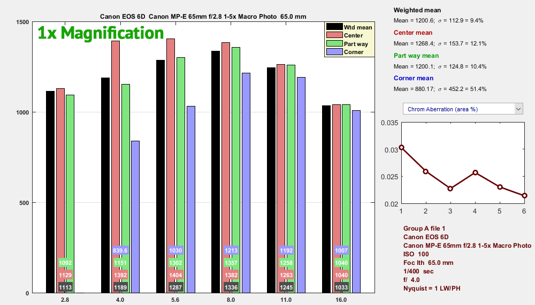Click the Group A file 1 text
Viewport: 535px width, 305px height.
(424, 228)
